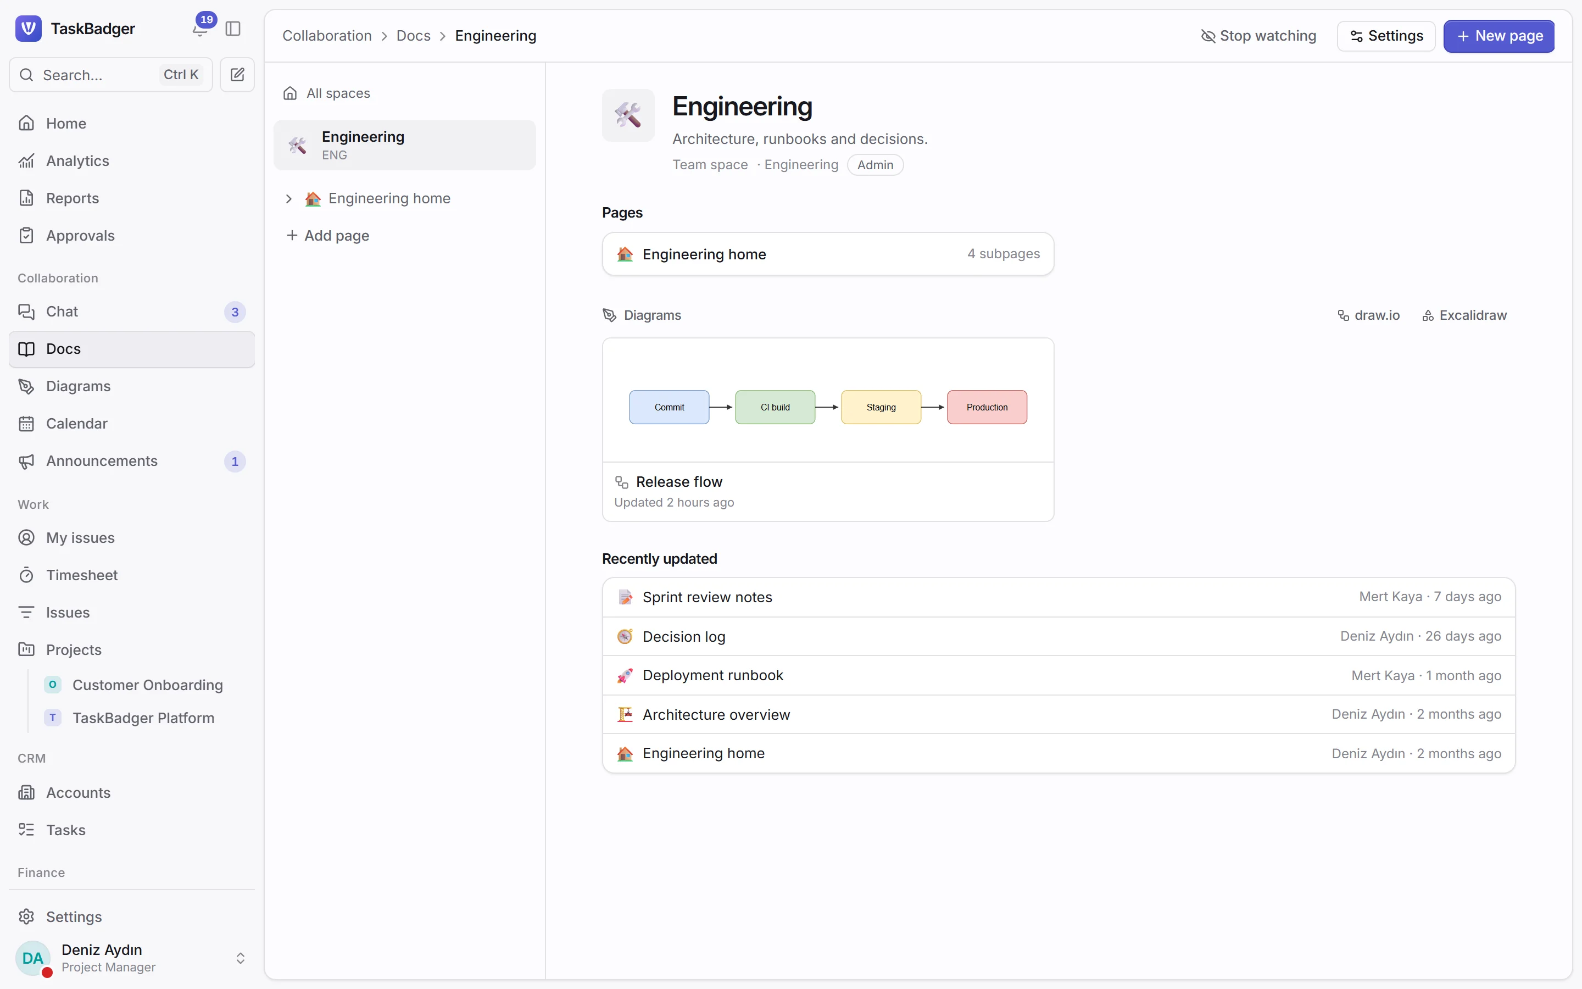Open sidebar Settings gear
Image resolution: width=1582 pixels, height=989 pixels.
tap(131, 916)
